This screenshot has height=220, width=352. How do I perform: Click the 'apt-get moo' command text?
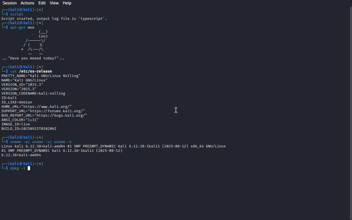click(22, 27)
